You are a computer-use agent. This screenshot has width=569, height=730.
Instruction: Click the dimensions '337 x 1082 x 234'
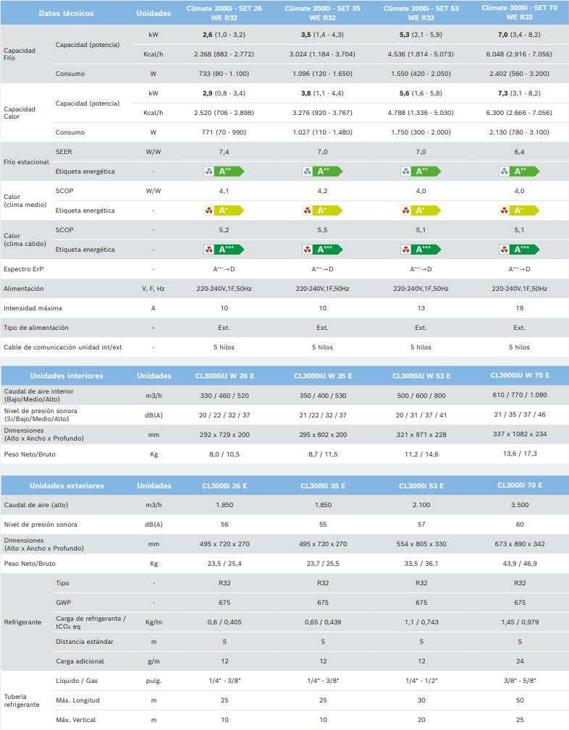[520, 434]
